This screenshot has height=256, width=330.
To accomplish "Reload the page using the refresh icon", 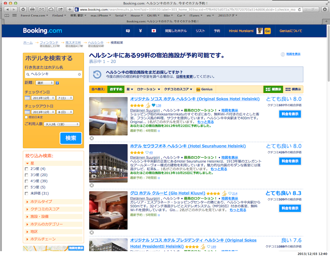I will pos(299,10).
